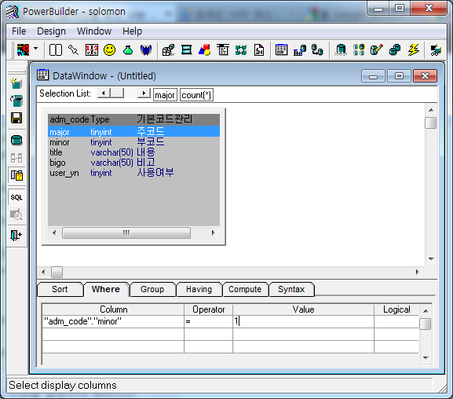Screen dimensions: 453x399
Task: Click the green flask toolbar icon
Action: (128, 50)
